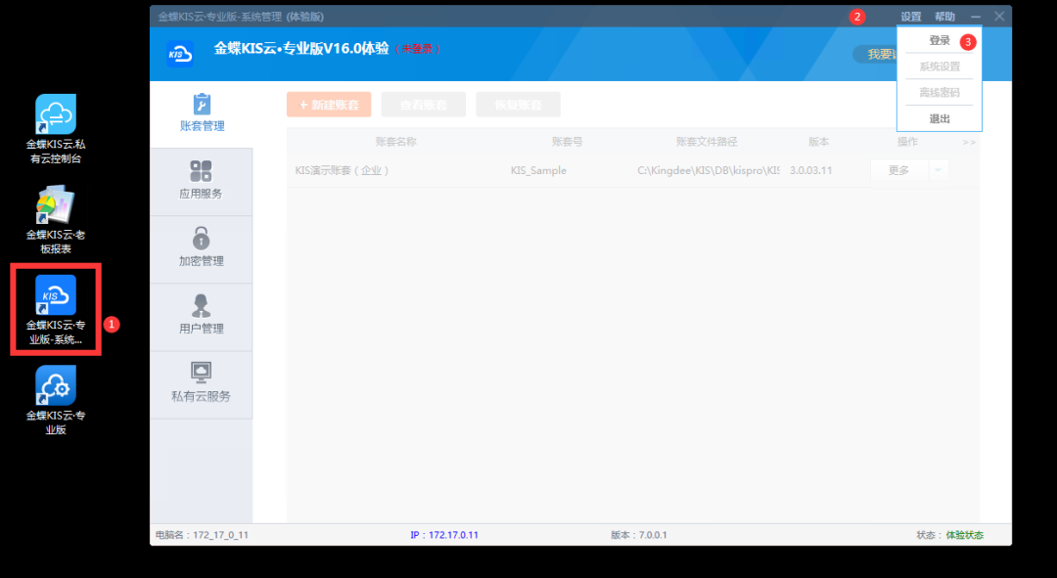Click the 操作 column header

click(907, 142)
